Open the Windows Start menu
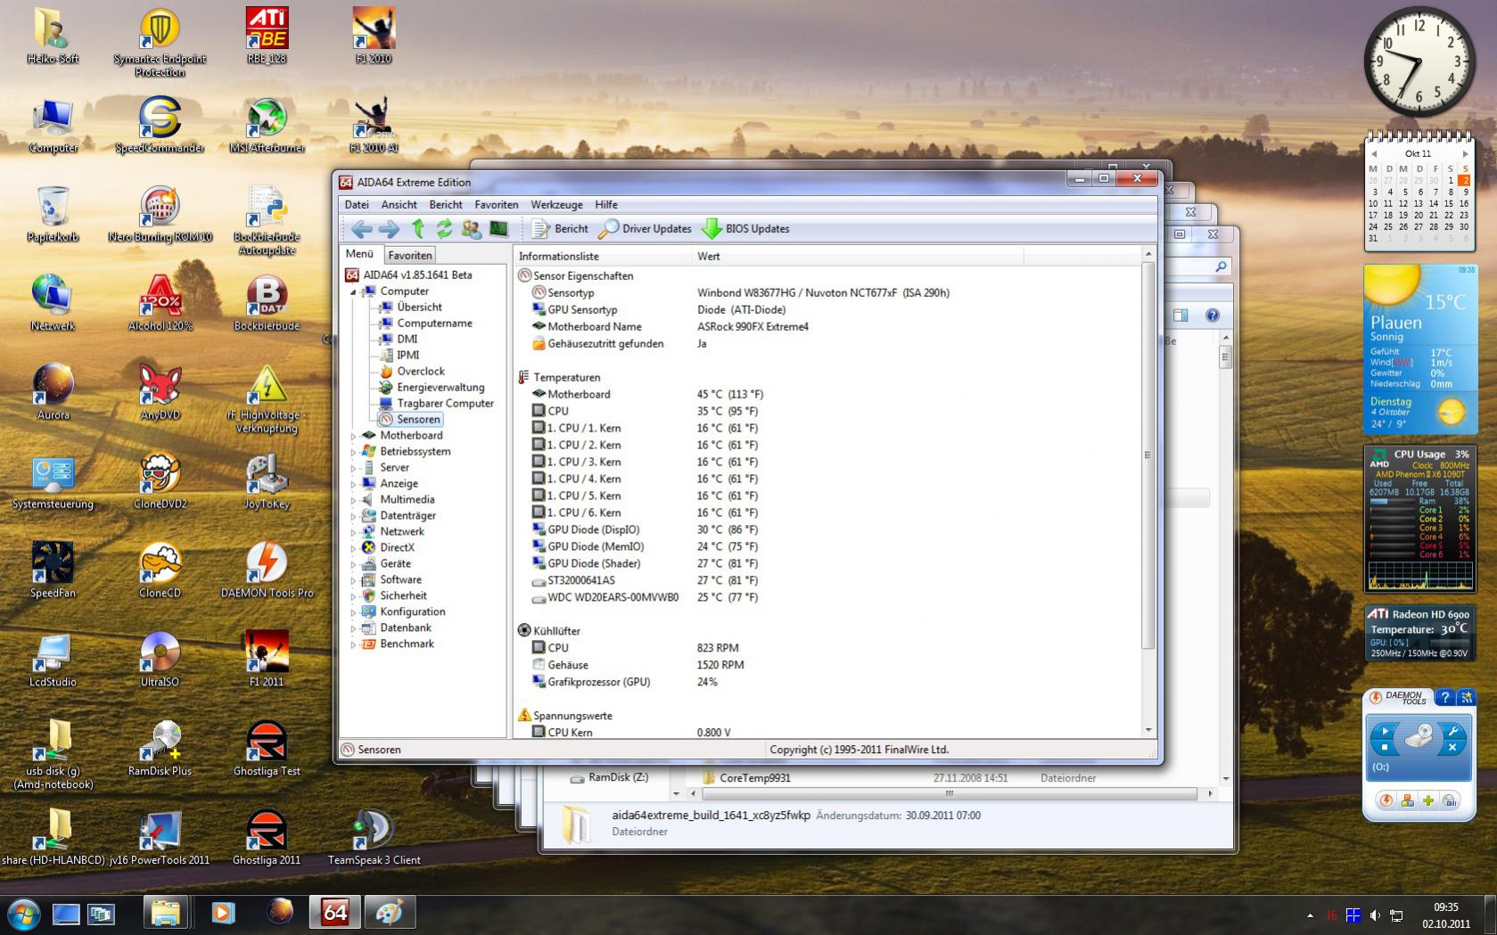1497x935 pixels. point(24,914)
